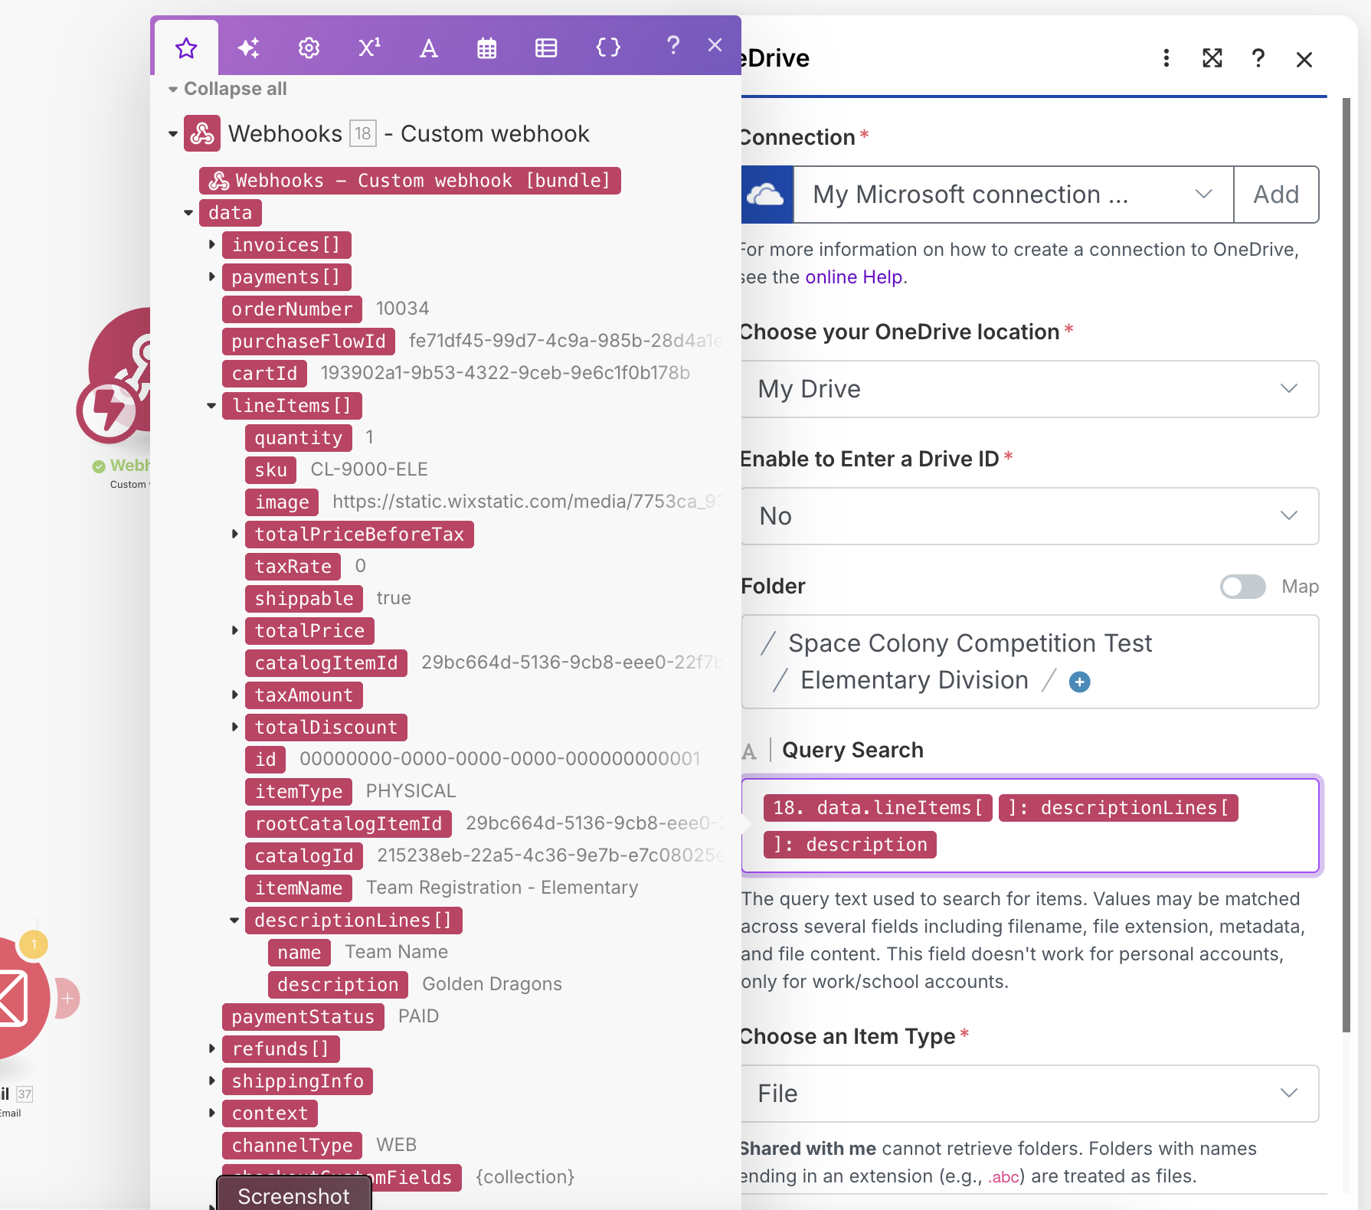The height and width of the screenshot is (1210, 1371).
Task: Expand the totalDiscount collection
Action: tap(235, 728)
